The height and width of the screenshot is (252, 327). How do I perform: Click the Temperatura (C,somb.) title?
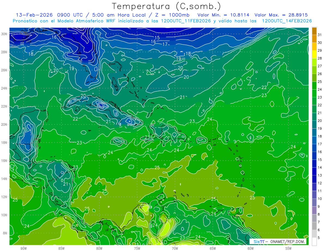click(166, 6)
